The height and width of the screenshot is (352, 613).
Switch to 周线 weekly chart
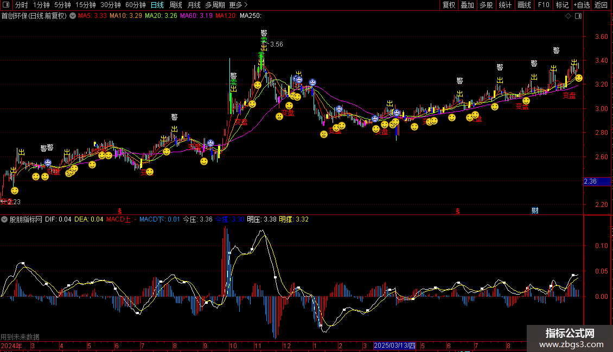176,5
